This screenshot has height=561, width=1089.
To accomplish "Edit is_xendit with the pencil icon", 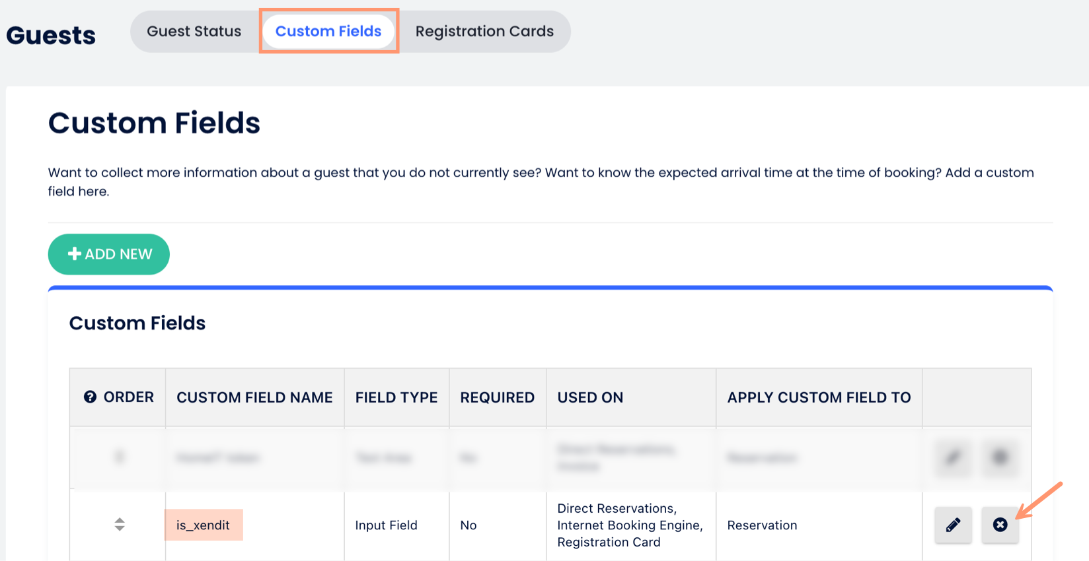I will point(953,525).
